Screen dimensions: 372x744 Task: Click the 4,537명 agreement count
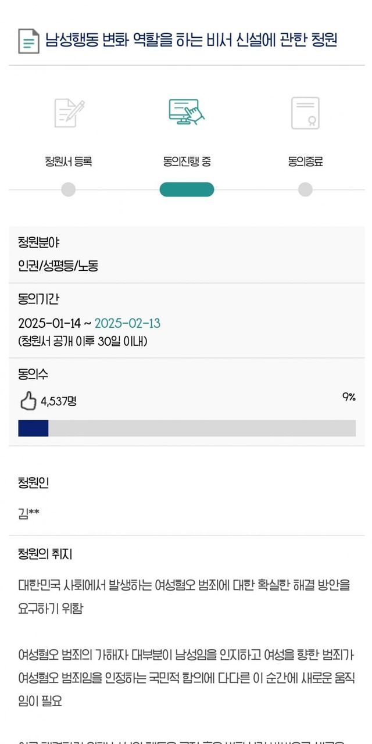pos(59,401)
